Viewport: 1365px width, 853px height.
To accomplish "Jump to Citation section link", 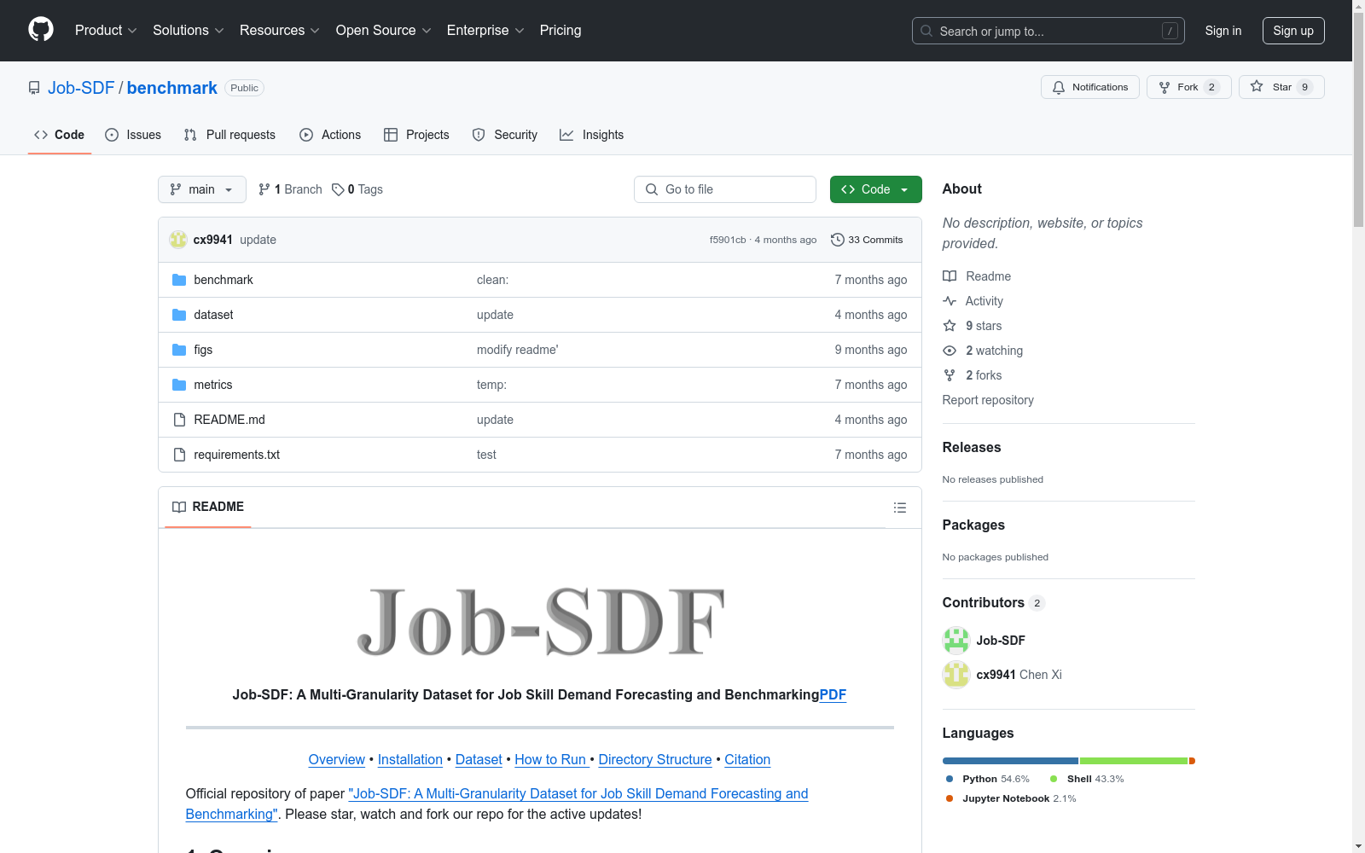I will click(747, 759).
